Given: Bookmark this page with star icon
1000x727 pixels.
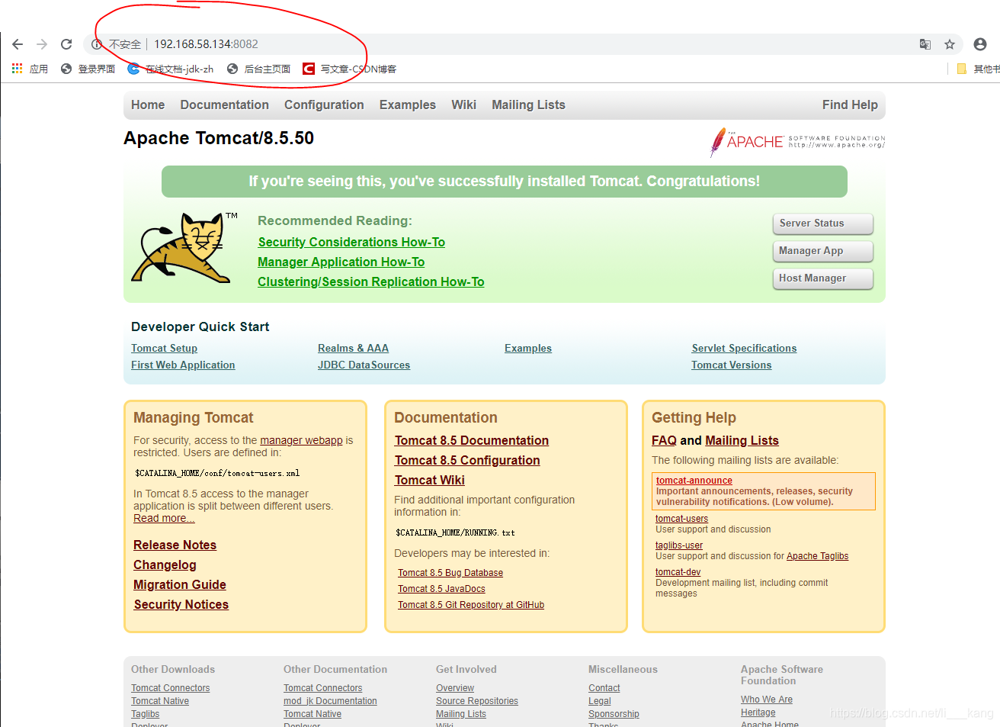Looking at the screenshot, I should pos(950,44).
